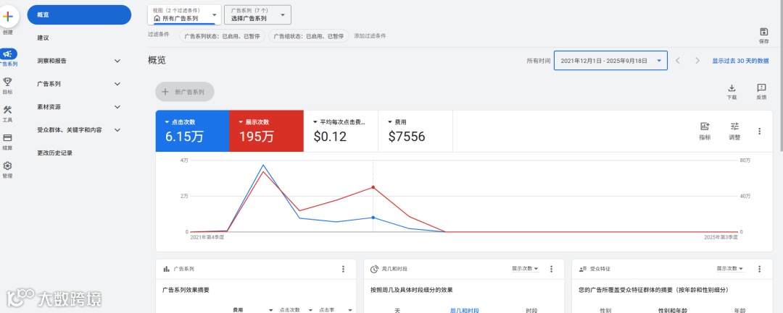
Task: Open the 指标 metrics chart icon
Action: 705,127
